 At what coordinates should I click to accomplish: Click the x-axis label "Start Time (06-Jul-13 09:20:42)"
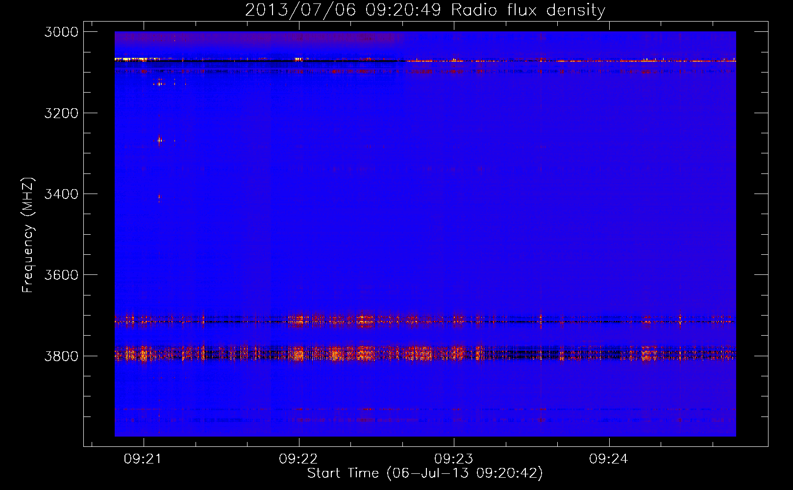[425, 473]
